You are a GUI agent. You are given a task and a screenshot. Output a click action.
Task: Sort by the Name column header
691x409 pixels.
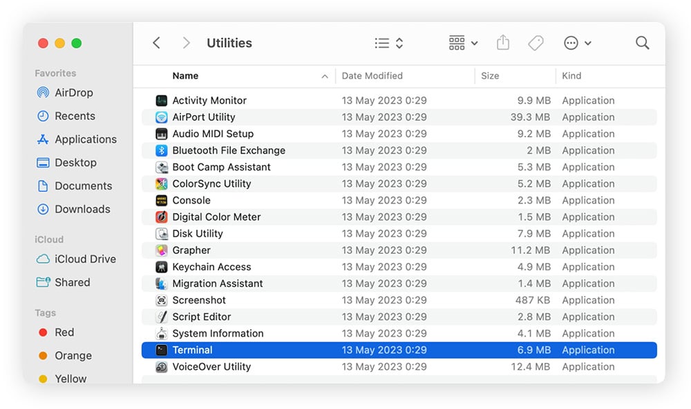tap(185, 76)
